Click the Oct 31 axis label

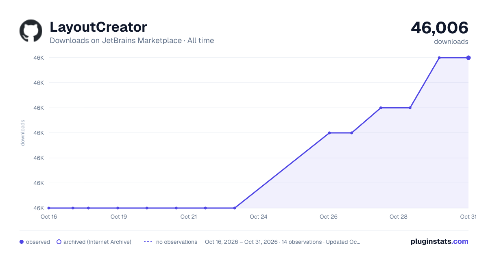[x=468, y=217]
